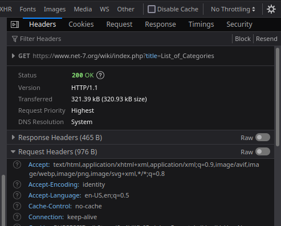Filter requests by Other
The width and height of the screenshot is (281, 226).
pyautogui.click(x=126, y=9)
